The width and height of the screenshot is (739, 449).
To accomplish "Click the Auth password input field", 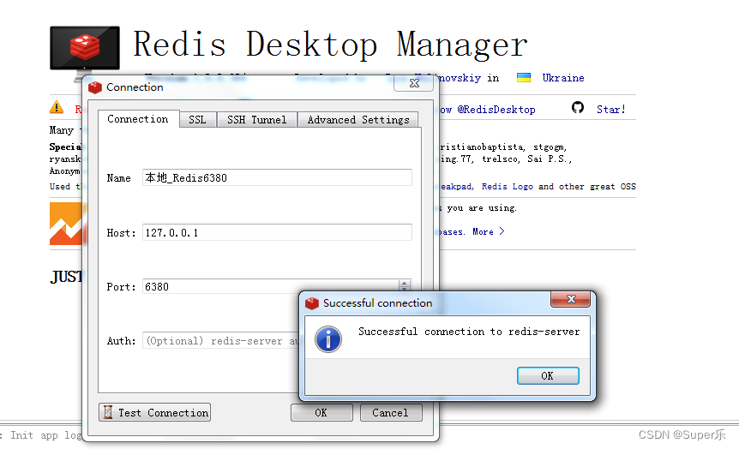I will pyautogui.click(x=220, y=341).
